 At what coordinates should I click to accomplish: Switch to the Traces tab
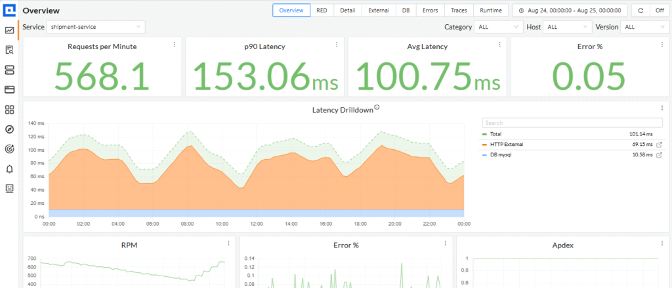[459, 10]
